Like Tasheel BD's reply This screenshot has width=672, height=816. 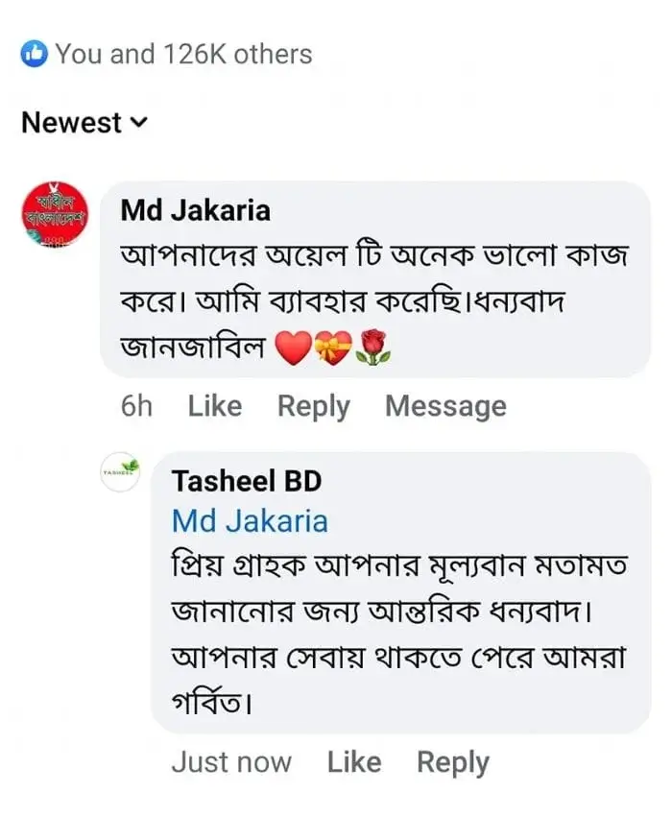tap(353, 762)
